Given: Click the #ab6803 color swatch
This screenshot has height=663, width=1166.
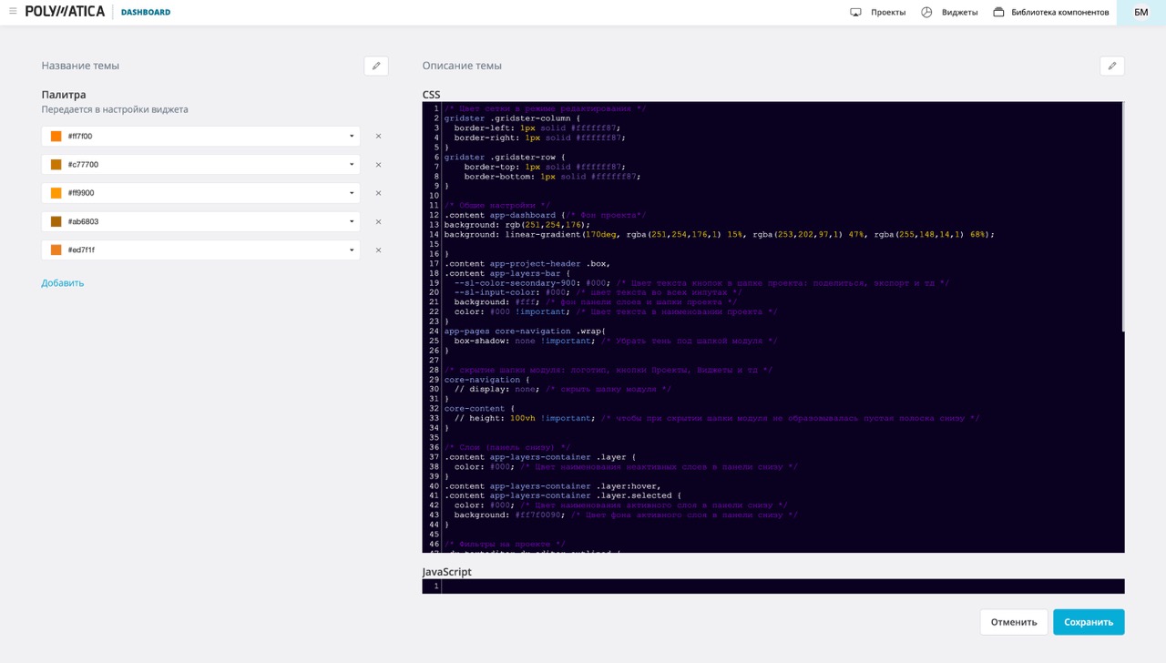Looking at the screenshot, I should 56,221.
